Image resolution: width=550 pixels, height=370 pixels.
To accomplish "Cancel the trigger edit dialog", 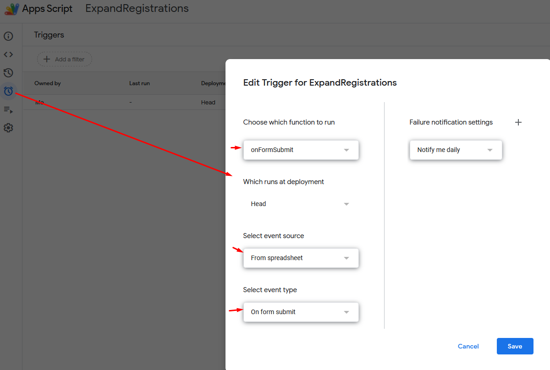I will [468, 346].
